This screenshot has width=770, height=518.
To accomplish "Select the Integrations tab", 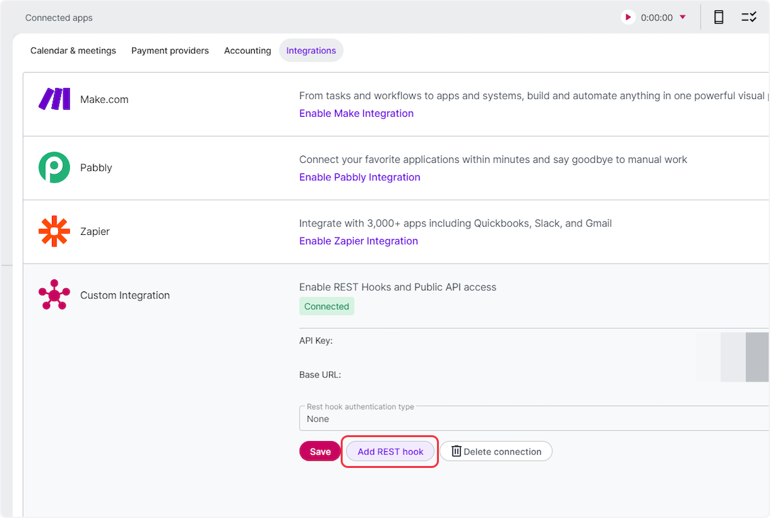I will [311, 51].
